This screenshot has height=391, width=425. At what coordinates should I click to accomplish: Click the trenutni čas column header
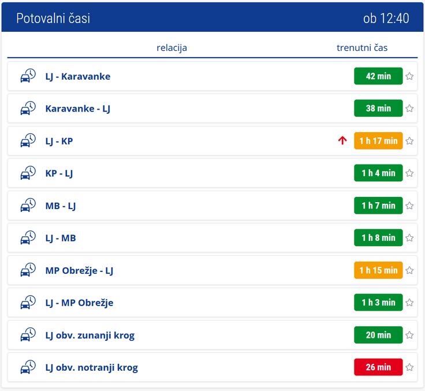click(x=362, y=48)
